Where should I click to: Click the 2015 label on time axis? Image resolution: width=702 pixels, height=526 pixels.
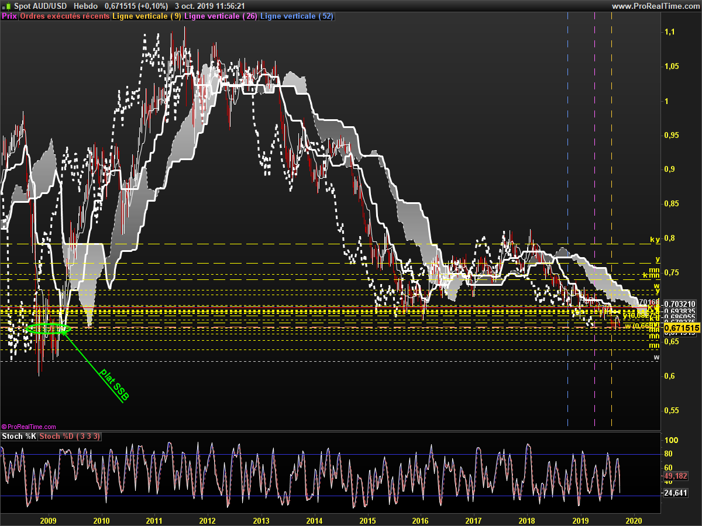pos(367,520)
